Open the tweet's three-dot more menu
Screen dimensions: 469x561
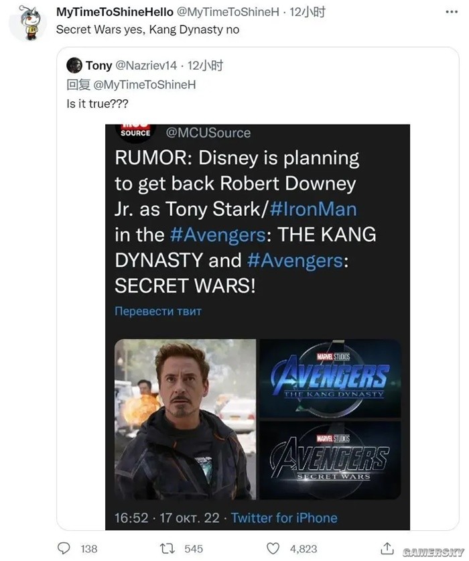[x=452, y=12]
